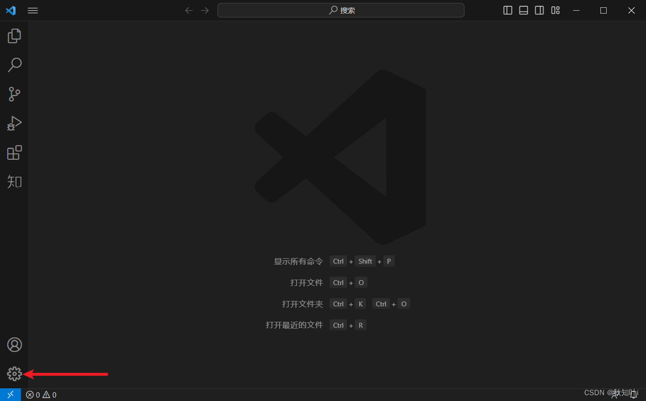
Task: Toggle the primary side bar layout icon
Action: [x=508, y=10]
